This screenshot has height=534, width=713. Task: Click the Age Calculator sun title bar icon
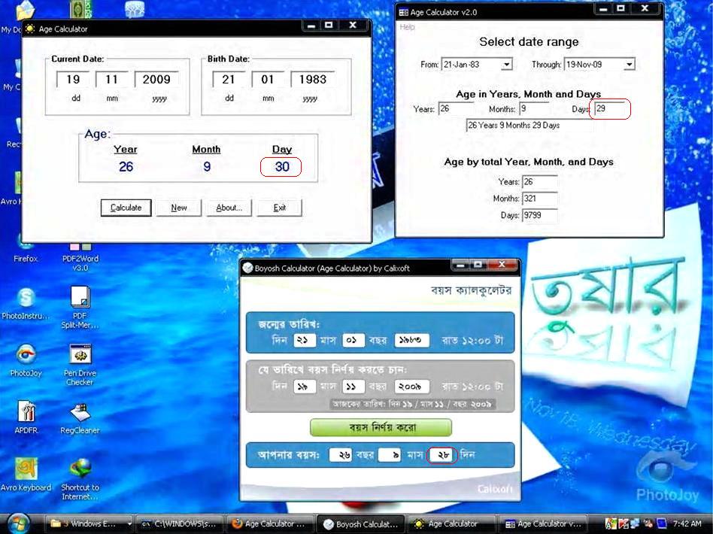pyautogui.click(x=30, y=29)
